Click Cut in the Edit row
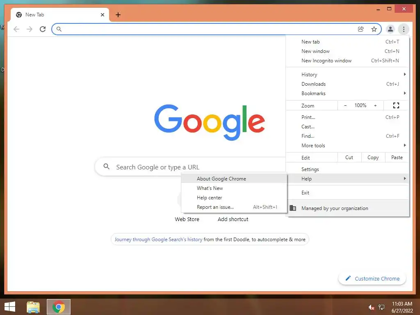This screenshot has height=315, width=420. [x=349, y=157]
